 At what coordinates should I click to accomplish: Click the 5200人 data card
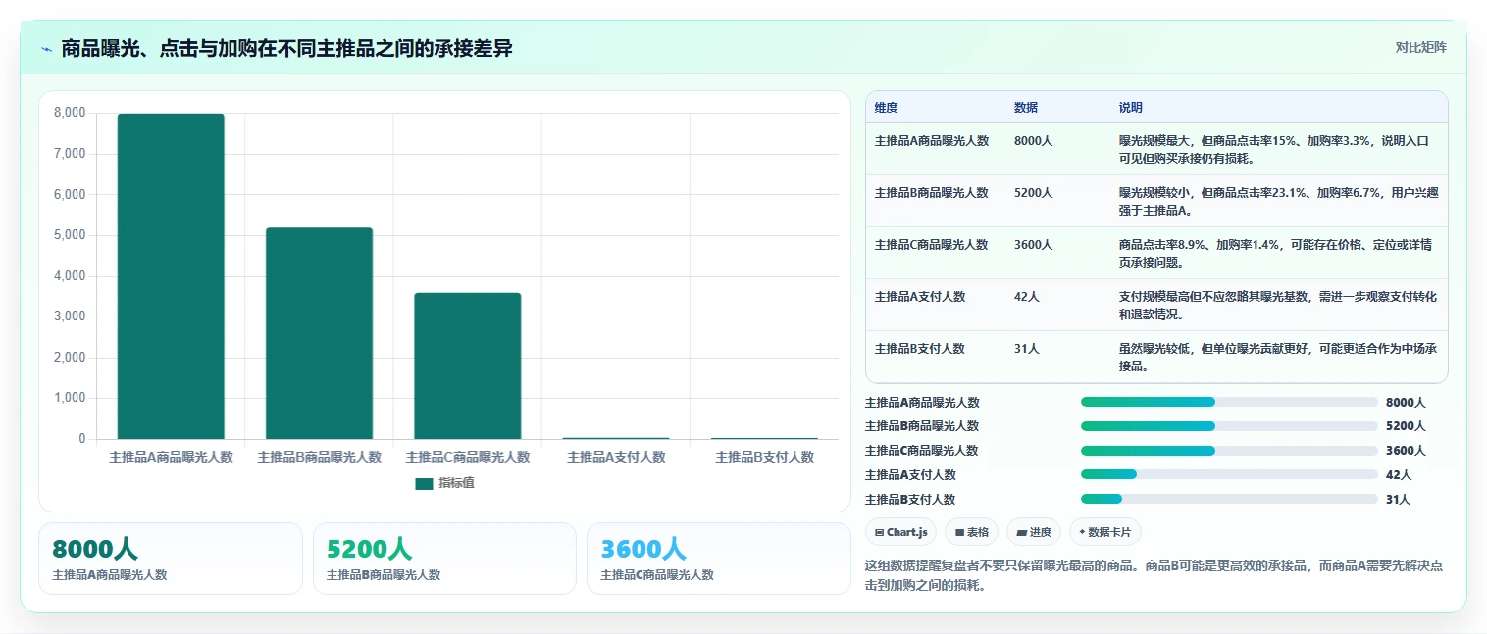point(444,559)
